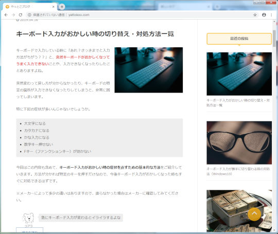Reload the page with the refresh icon

(x=21, y=15)
